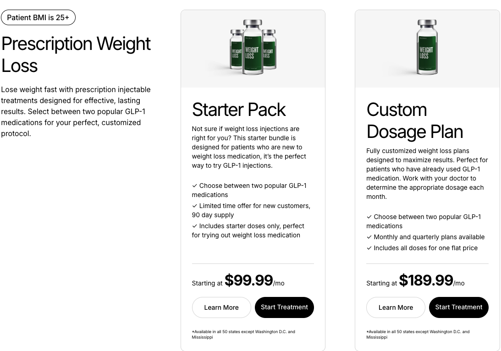Click the three-vial Starter Pack image
501x351 pixels.
(x=253, y=47)
